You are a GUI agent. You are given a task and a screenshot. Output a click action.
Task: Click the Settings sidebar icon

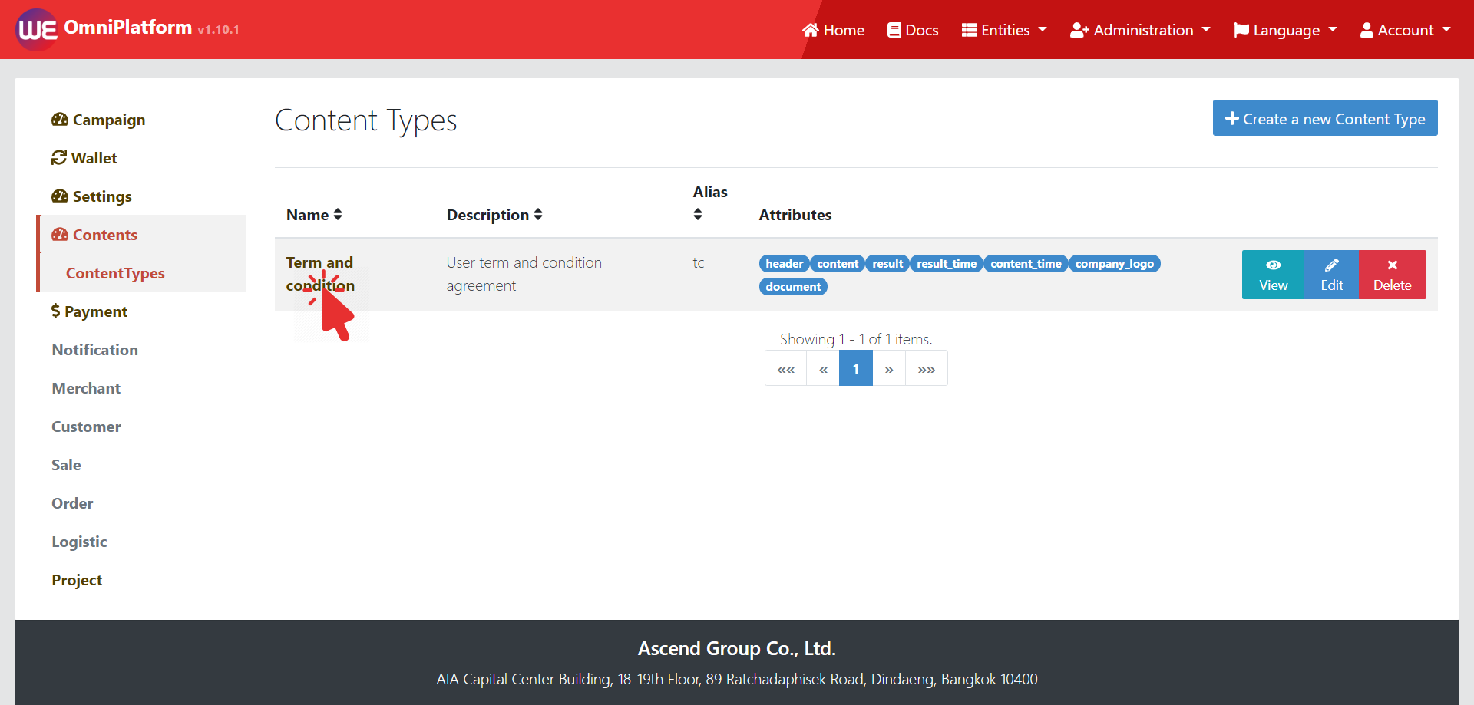click(x=60, y=196)
